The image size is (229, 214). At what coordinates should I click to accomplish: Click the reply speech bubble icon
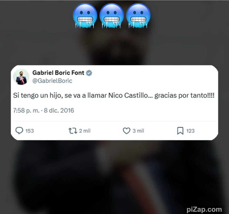(x=19, y=131)
